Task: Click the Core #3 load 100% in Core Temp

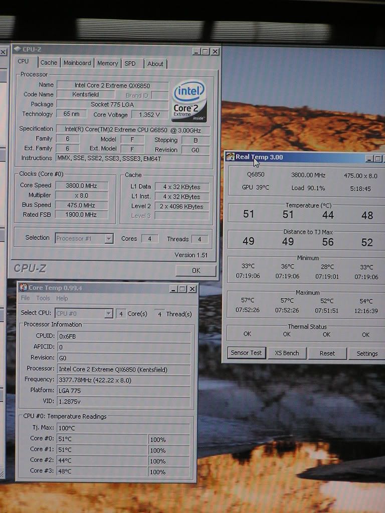Action: tap(169, 472)
